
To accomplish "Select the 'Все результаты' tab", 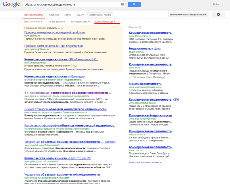I will click(x=34, y=15).
